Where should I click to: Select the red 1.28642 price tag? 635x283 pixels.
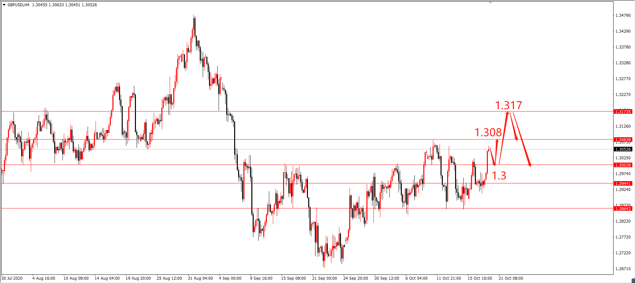[623, 208]
